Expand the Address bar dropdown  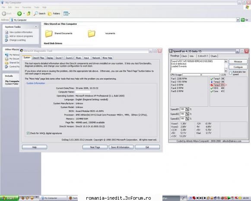coord(238,20)
